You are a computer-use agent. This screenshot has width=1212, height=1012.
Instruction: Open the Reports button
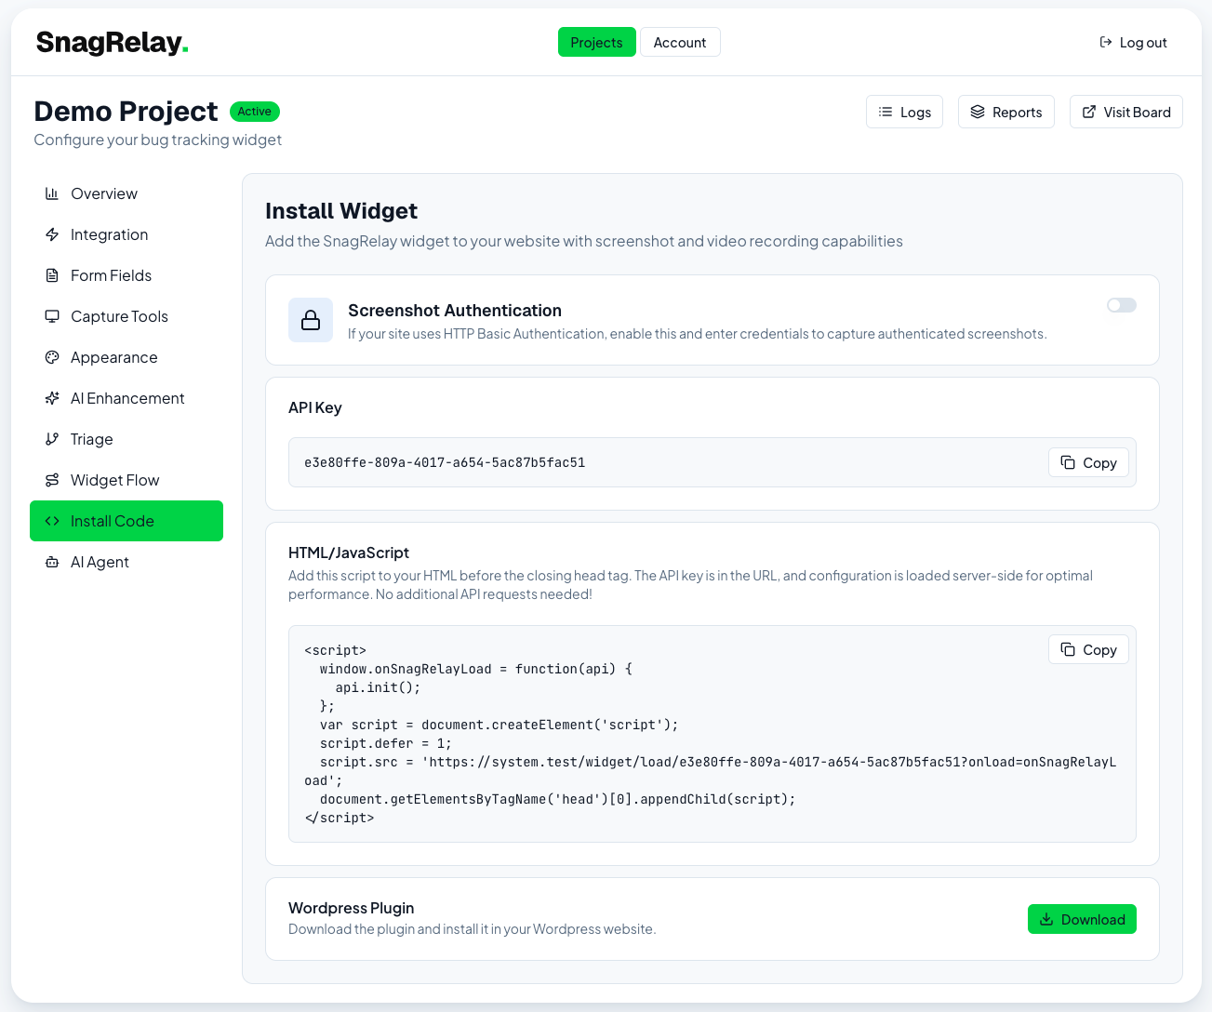coord(1006,112)
